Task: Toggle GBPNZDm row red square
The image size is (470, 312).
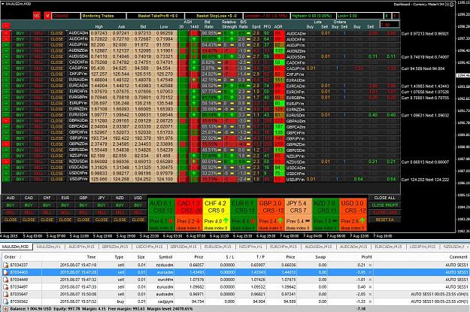Action: [x=6, y=144]
